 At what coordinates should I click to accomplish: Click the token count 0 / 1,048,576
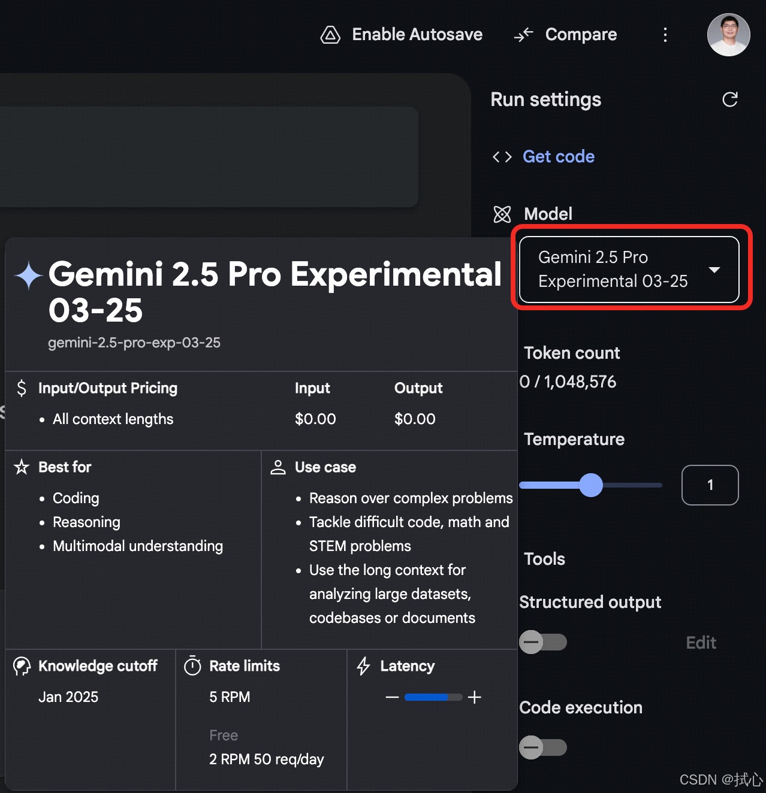point(568,382)
